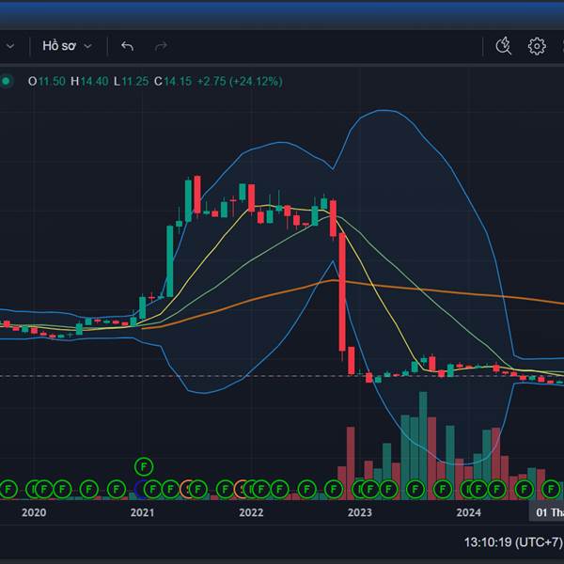Viewport: 564px width, 564px height.
Task: Click the large red candle in late 2022
Action: pos(342,291)
